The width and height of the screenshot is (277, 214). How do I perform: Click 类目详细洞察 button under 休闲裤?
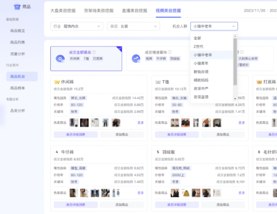click(x=76, y=135)
